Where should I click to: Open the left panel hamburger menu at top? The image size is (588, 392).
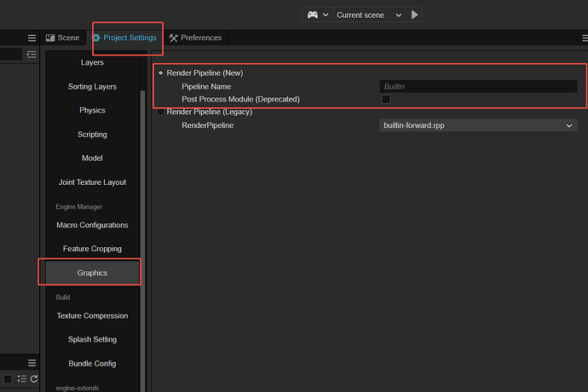(32, 37)
